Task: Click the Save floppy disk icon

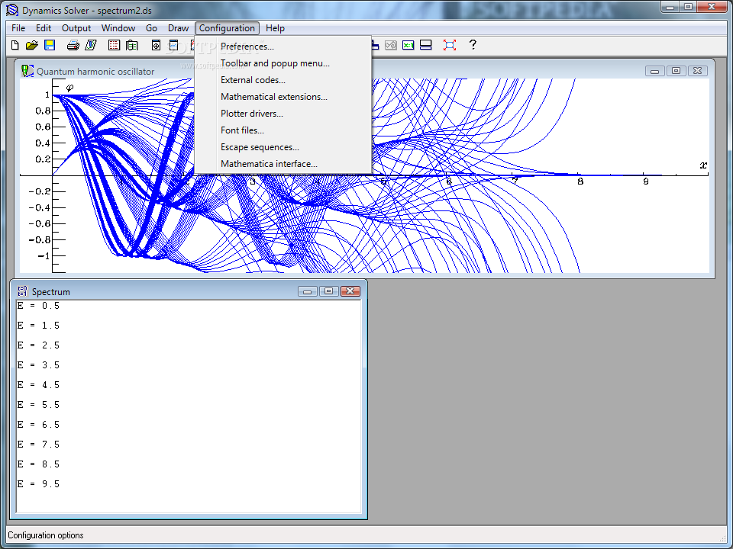Action: (x=50, y=45)
